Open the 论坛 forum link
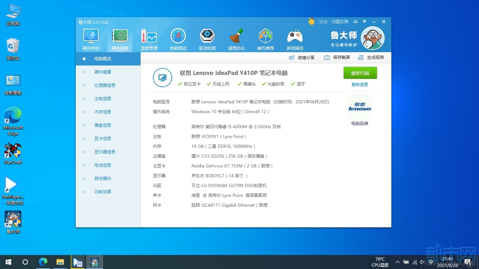 (x=323, y=22)
